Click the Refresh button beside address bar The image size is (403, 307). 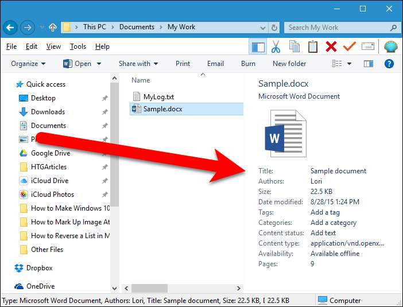(x=274, y=27)
